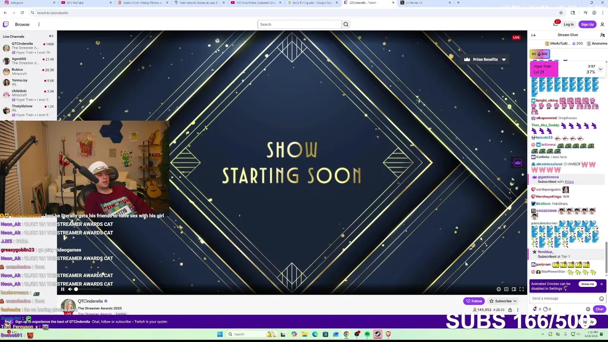Click Show me for animated emotes
This screenshot has height=342, width=608.
click(x=588, y=284)
